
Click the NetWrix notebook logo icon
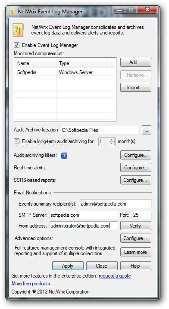(x=18, y=30)
